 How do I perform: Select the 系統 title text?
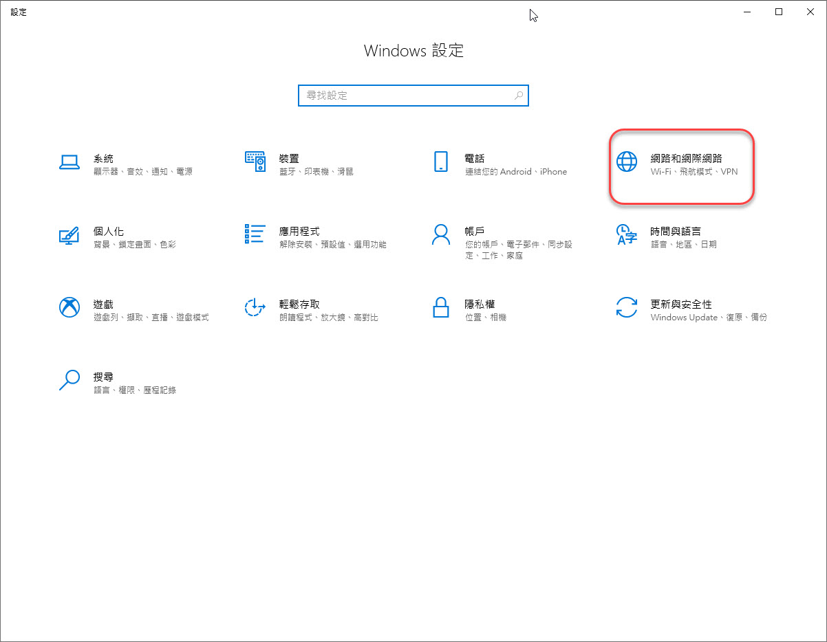point(103,159)
